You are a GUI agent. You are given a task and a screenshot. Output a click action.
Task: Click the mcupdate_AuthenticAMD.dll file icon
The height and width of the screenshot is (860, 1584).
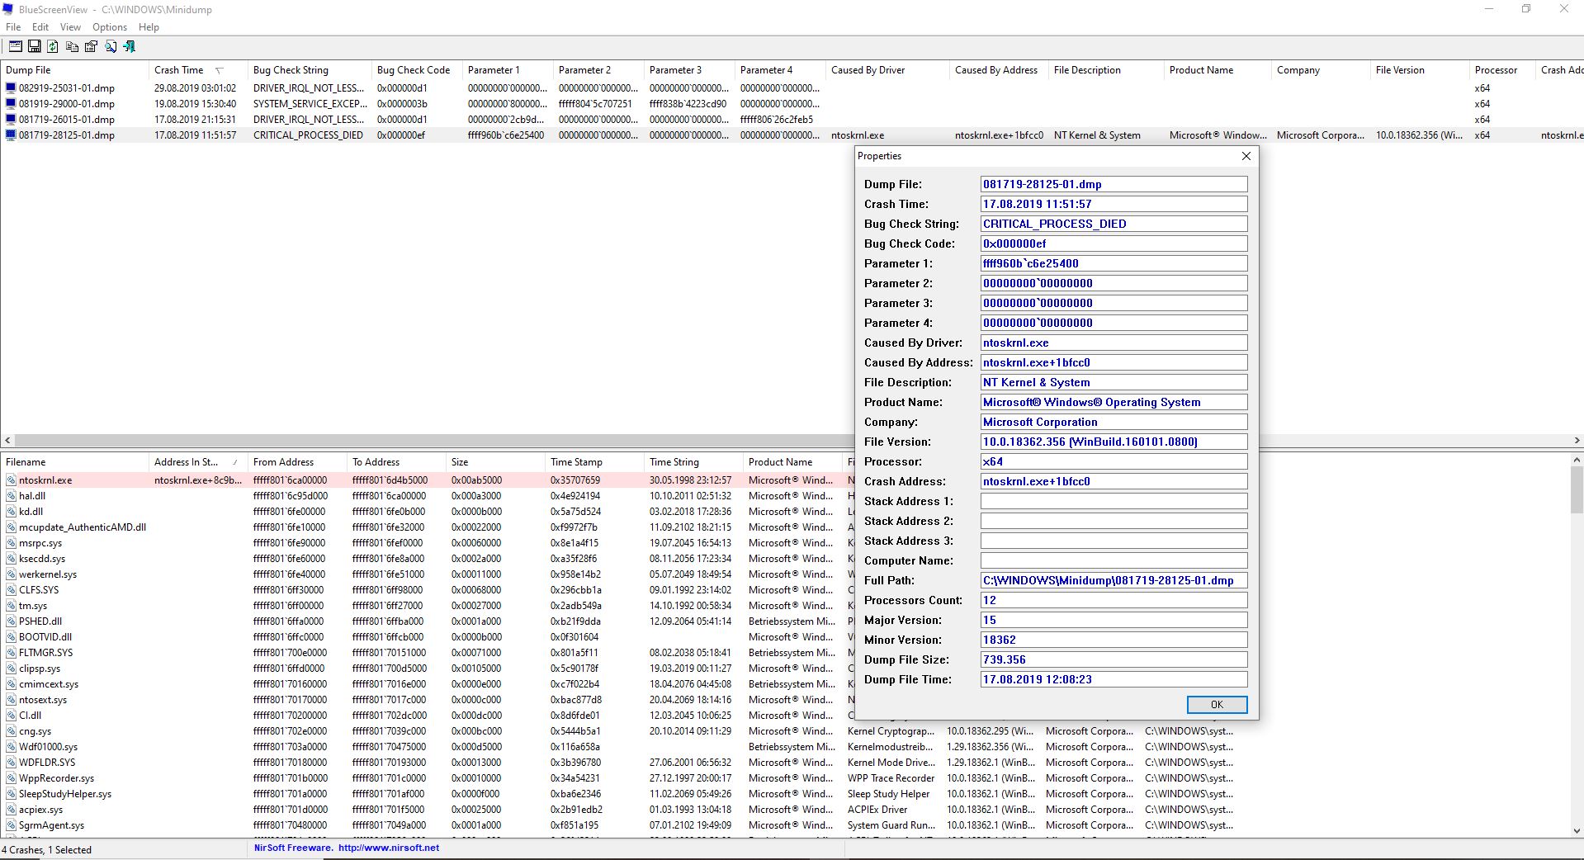click(x=11, y=527)
